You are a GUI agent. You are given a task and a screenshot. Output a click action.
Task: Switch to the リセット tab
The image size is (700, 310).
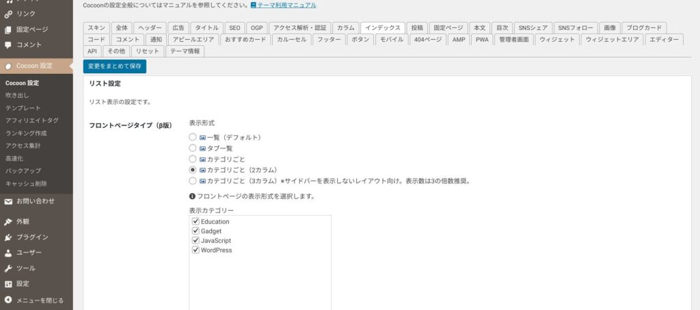pos(148,51)
